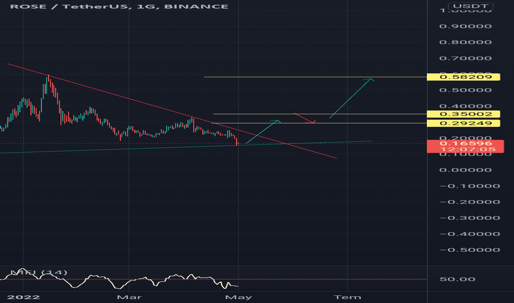The height and width of the screenshot is (303, 514).
Task: Click the Mar time axis label
Action: coord(129,297)
